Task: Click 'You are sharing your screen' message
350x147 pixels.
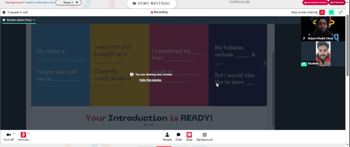Action: (154, 75)
